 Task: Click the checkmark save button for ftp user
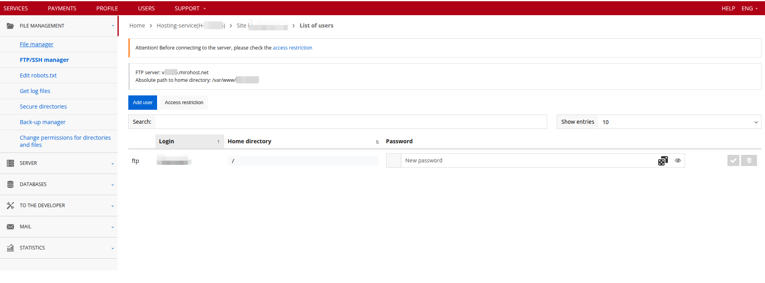(x=733, y=160)
